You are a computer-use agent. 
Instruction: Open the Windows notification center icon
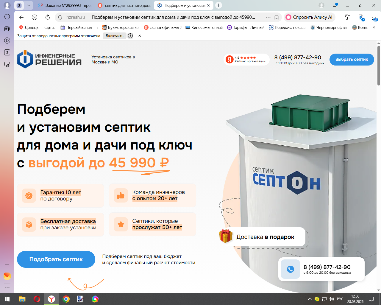tap(371, 299)
